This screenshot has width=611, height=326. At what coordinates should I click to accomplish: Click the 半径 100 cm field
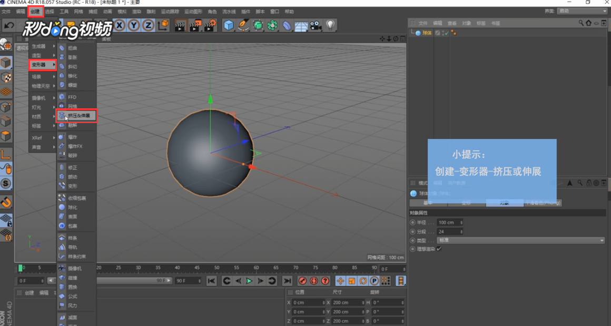coord(450,222)
